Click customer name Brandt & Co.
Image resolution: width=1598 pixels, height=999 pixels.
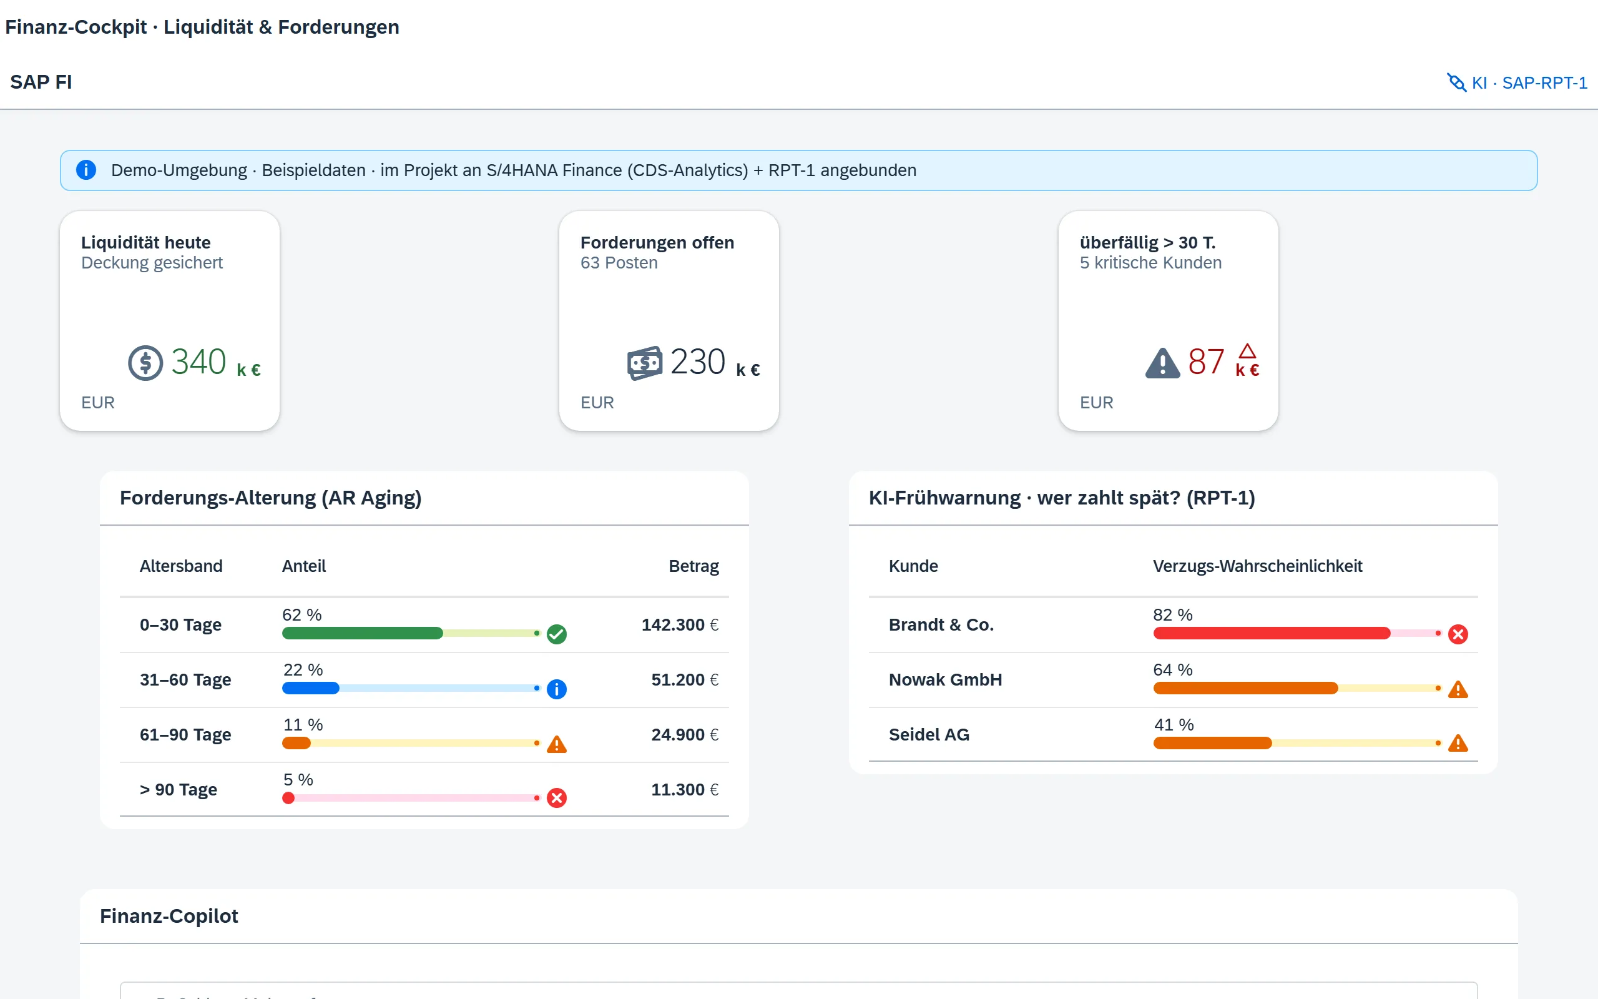coord(941,624)
